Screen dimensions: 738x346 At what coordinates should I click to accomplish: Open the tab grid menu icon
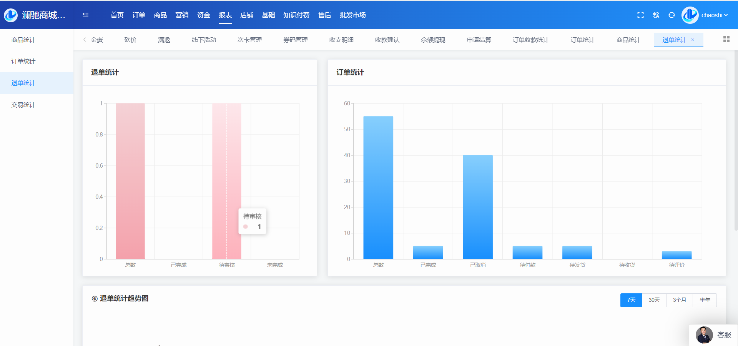point(726,39)
